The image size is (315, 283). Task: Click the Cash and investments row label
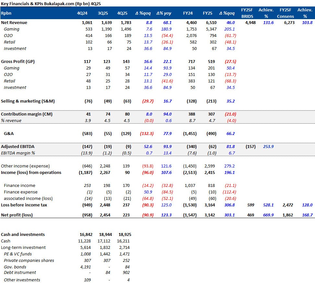coord(23,234)
